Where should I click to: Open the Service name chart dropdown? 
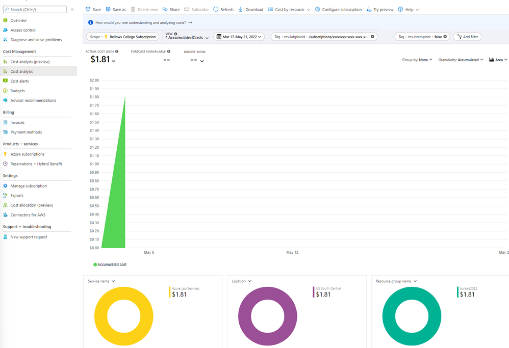tap(101, 281)
